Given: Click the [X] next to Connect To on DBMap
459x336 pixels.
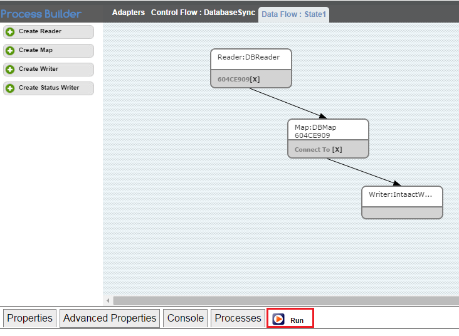Looking at the screenshot, I should click(x=337, y=150).
